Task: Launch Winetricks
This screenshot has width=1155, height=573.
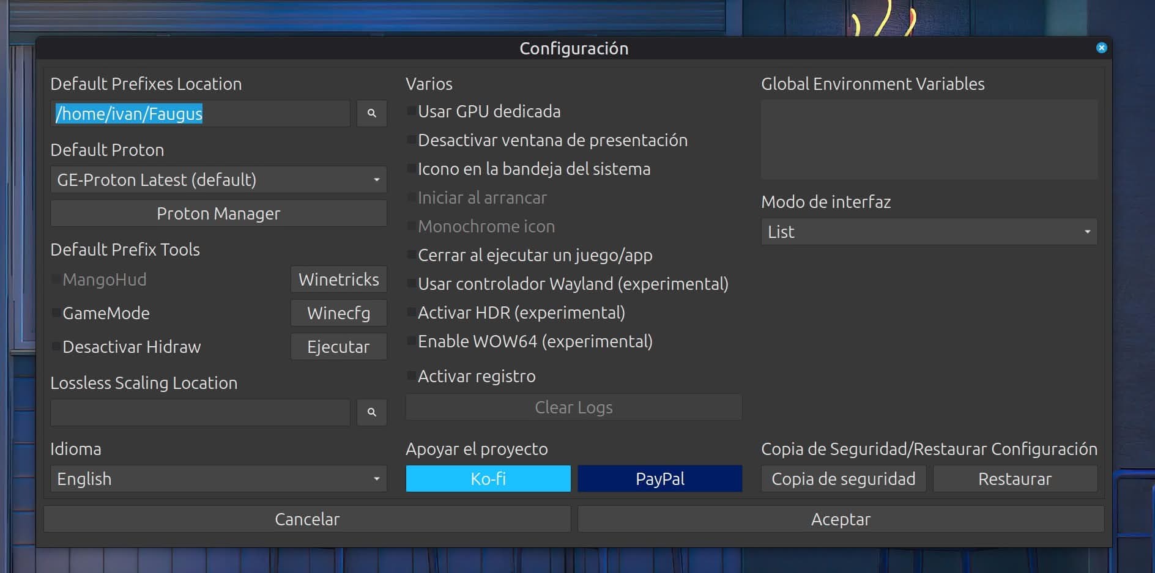Action: coord(338,279)
